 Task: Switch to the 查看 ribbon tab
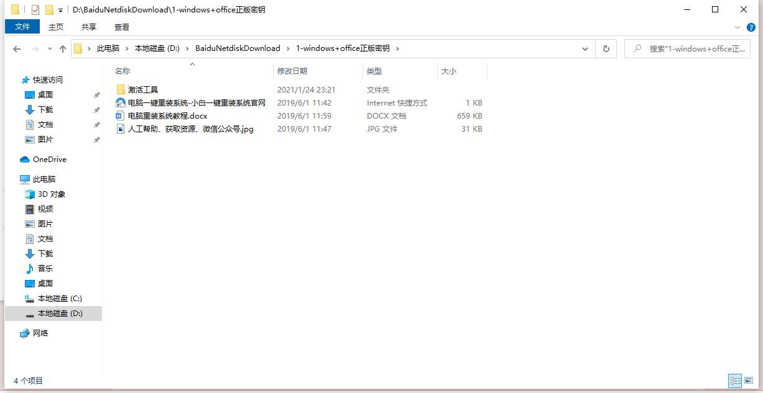[121, 27]
